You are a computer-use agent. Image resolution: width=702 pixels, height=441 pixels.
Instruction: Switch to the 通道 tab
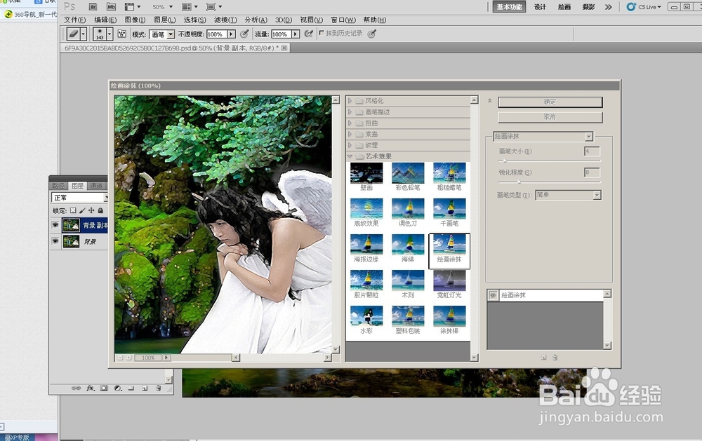click(x=95, y=186)
